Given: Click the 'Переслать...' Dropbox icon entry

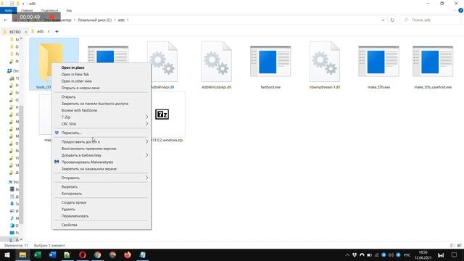Looking at the screenshot, I should 57,133.
